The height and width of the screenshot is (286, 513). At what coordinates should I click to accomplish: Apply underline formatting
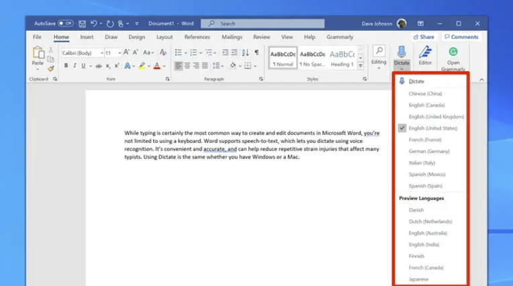(x=83, y=66)
